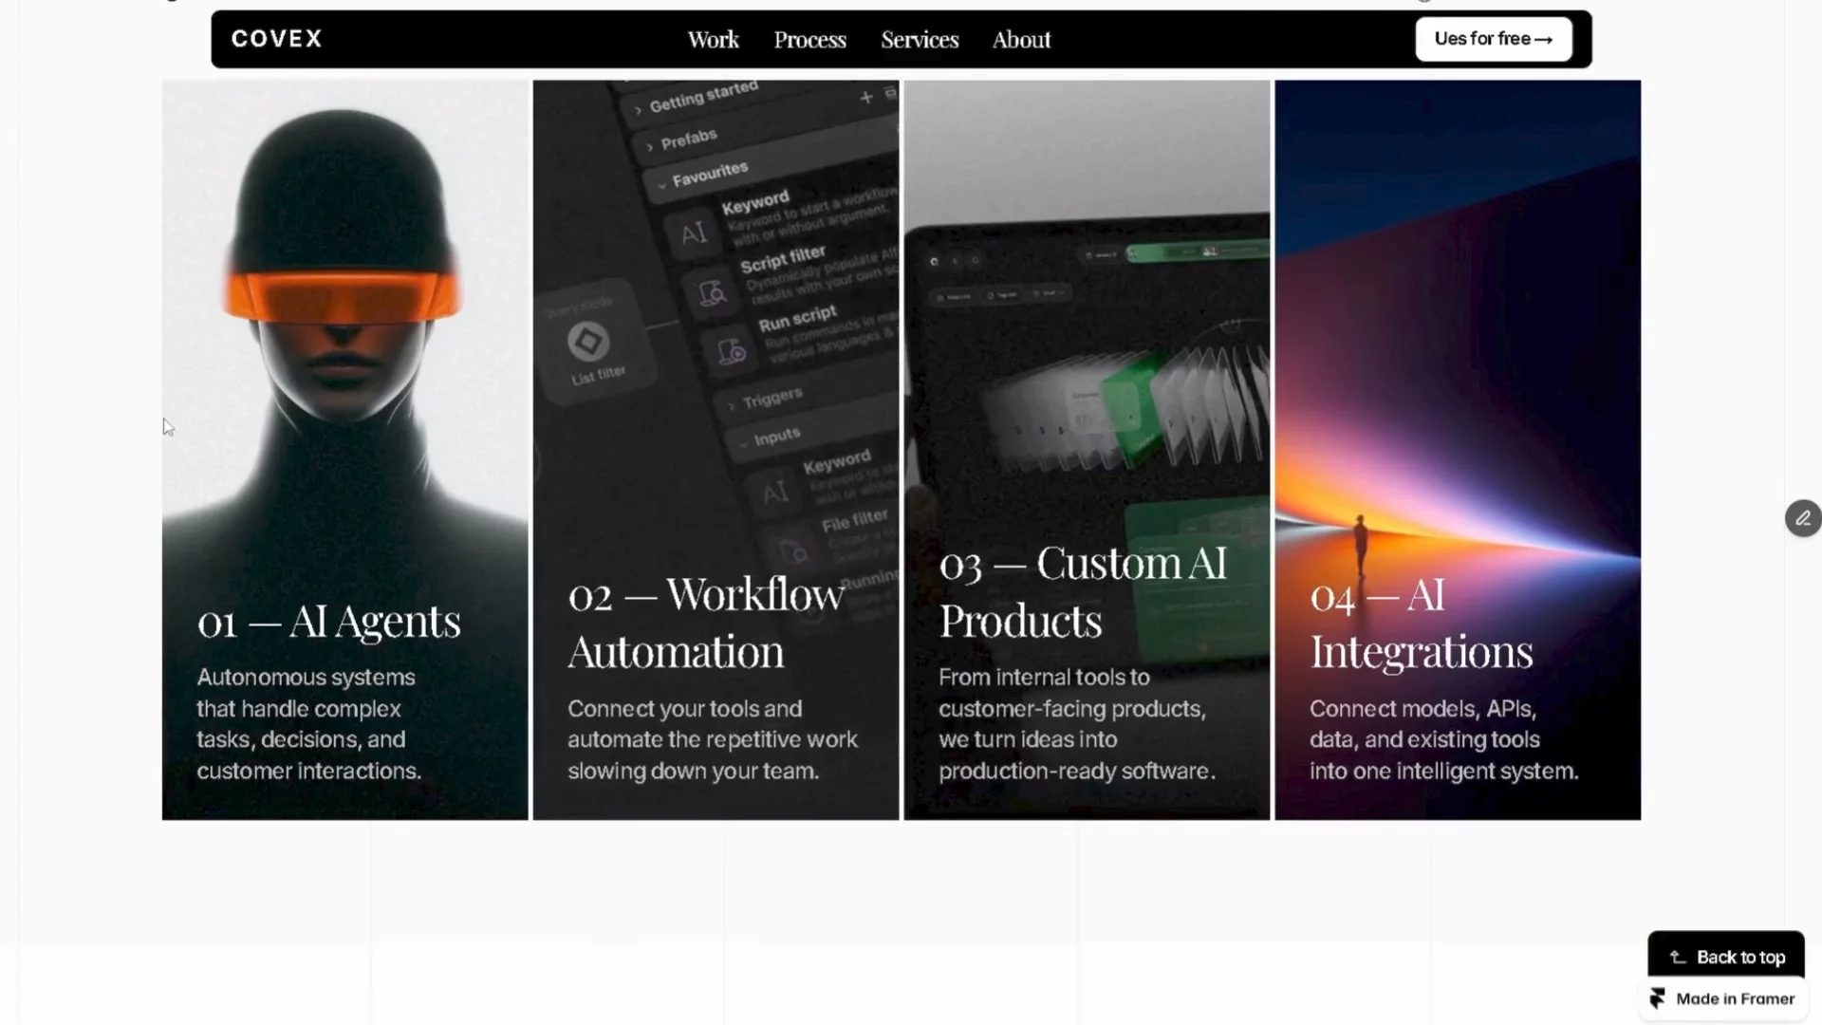Open the Services nav item
1822x1025 pixels.
(920, 40)
